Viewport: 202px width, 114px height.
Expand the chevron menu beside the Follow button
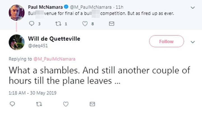[x=193, y=42]
